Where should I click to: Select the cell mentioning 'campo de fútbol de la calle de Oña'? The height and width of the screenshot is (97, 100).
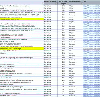(22, 46)
